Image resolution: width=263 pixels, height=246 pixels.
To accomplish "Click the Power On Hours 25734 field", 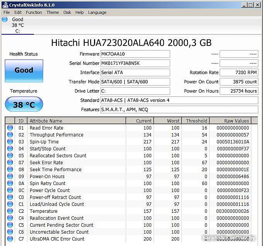I will 239,91.
